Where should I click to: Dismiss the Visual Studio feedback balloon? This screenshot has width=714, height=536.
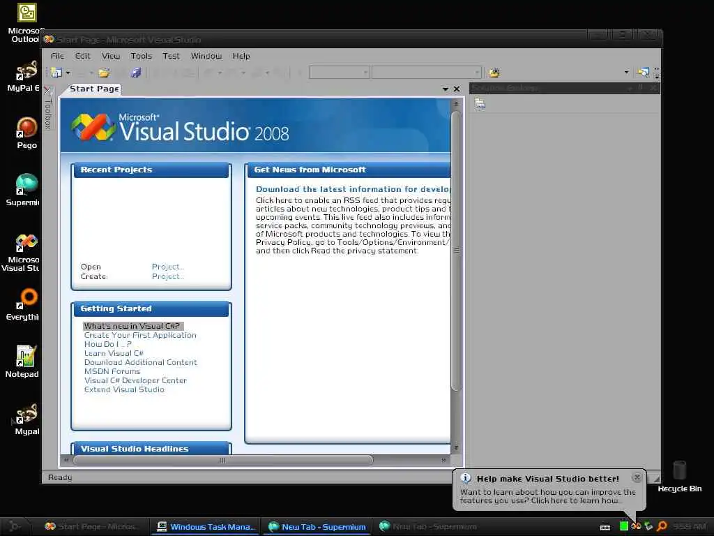pos(637,477)
